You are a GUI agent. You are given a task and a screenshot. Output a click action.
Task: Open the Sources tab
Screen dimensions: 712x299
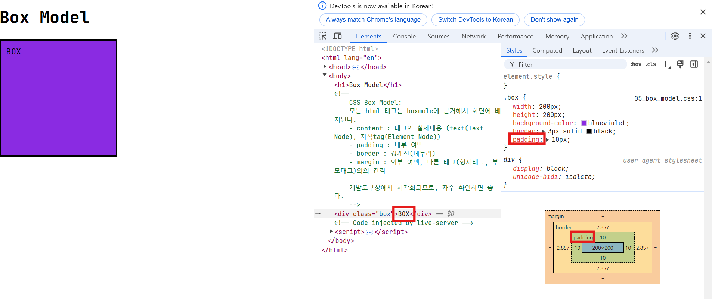(439, 36)
